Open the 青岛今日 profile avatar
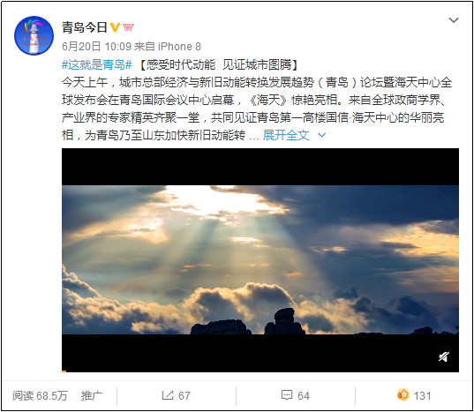474x412 pixels. click(x=34, y=35)
